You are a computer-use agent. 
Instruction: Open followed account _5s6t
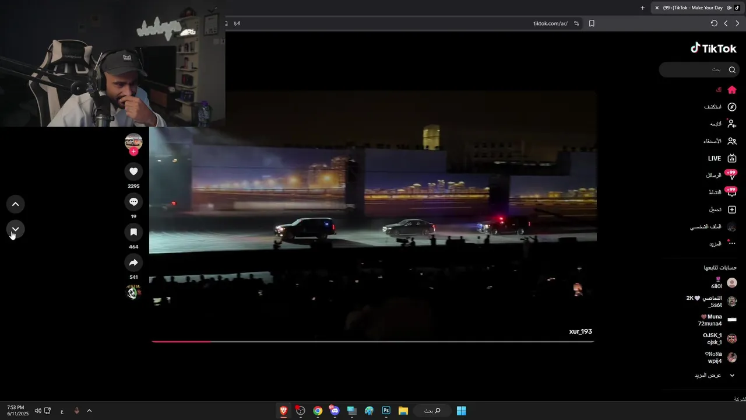point(712,302)
